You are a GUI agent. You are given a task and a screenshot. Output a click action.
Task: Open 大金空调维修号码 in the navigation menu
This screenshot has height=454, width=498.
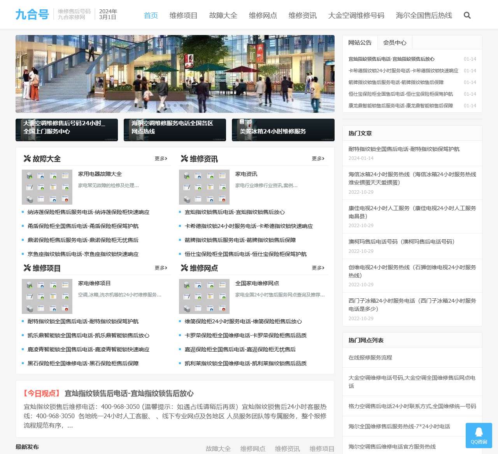click(356, 16)
